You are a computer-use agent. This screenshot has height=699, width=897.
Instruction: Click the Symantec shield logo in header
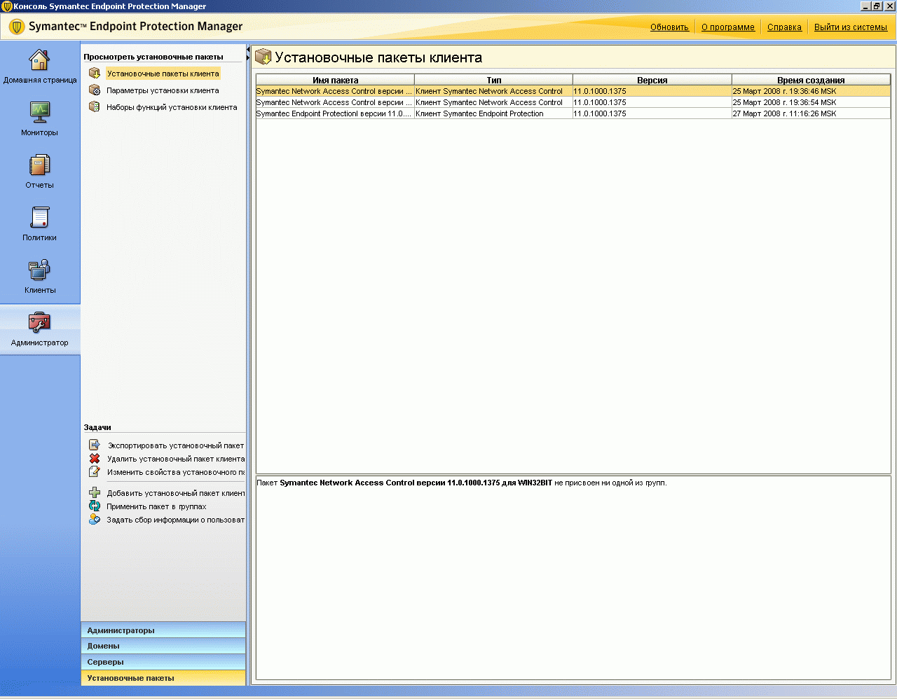18,27
